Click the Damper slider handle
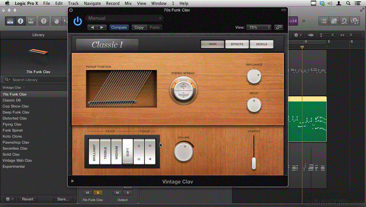 coord(254,163)
